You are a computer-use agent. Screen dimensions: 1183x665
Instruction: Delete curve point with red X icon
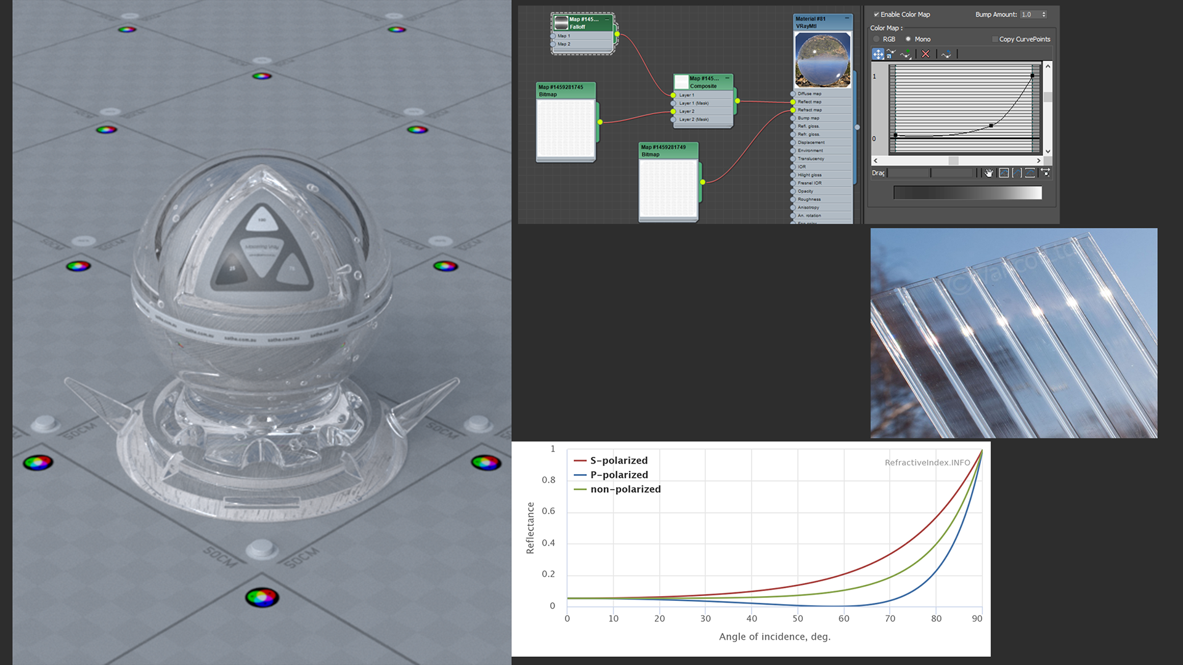tap(925, 54)
